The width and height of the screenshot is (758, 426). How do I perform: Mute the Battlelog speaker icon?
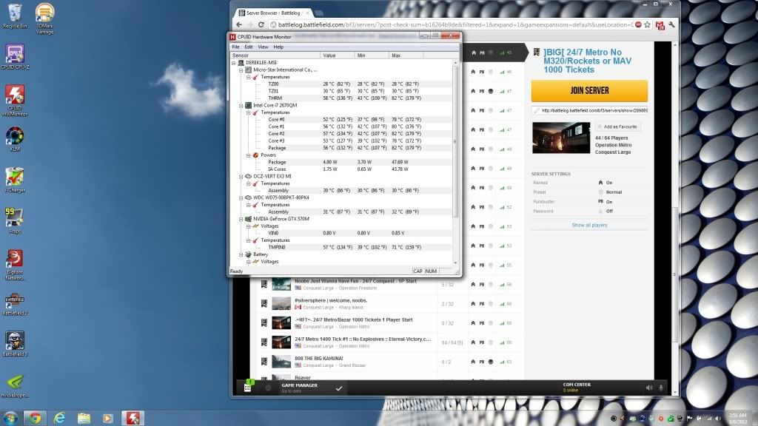(648, 388)
